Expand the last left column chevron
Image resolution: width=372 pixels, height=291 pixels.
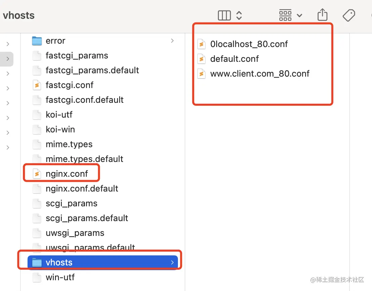[8, 148]
